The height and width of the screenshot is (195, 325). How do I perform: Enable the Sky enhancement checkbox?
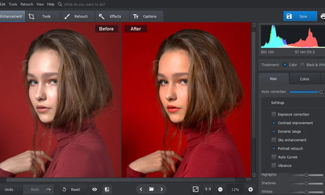pos(274,140)
